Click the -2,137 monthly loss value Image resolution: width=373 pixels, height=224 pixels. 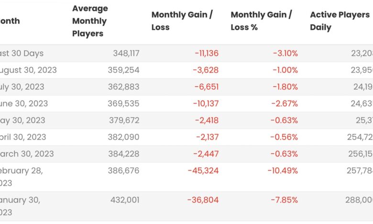[207, 137]
